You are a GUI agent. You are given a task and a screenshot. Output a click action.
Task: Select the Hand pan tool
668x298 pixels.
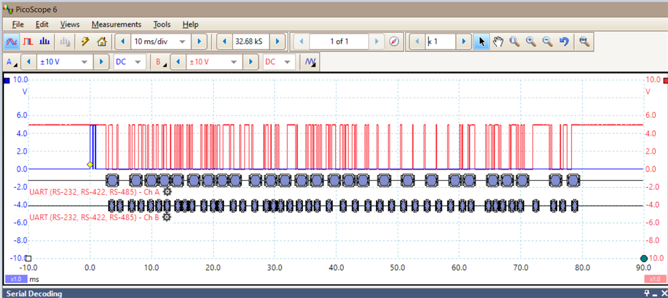(498, 41)
